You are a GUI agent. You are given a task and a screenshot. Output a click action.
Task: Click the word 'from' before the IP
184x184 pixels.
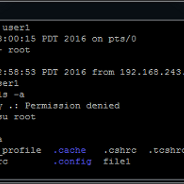click(x=103, y=72)
